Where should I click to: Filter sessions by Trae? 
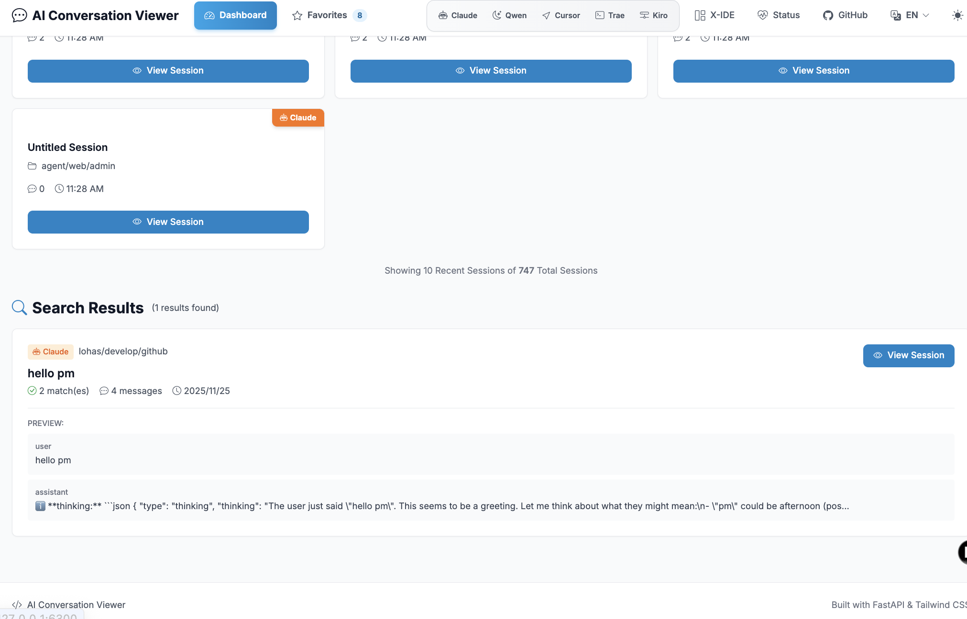(610, 15)
